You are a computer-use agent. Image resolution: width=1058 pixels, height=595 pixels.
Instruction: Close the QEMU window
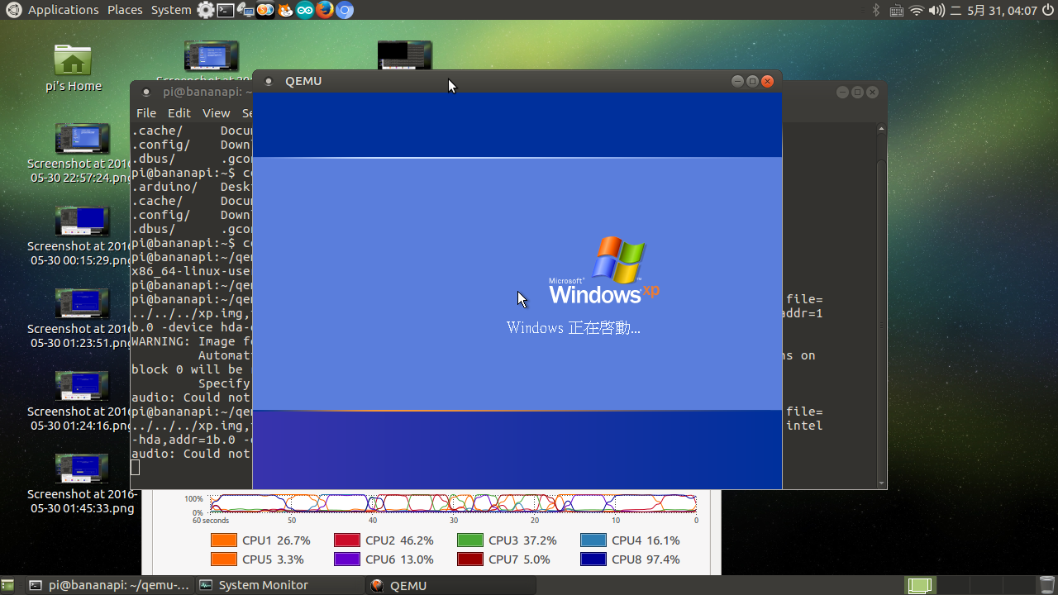point(767,81)
